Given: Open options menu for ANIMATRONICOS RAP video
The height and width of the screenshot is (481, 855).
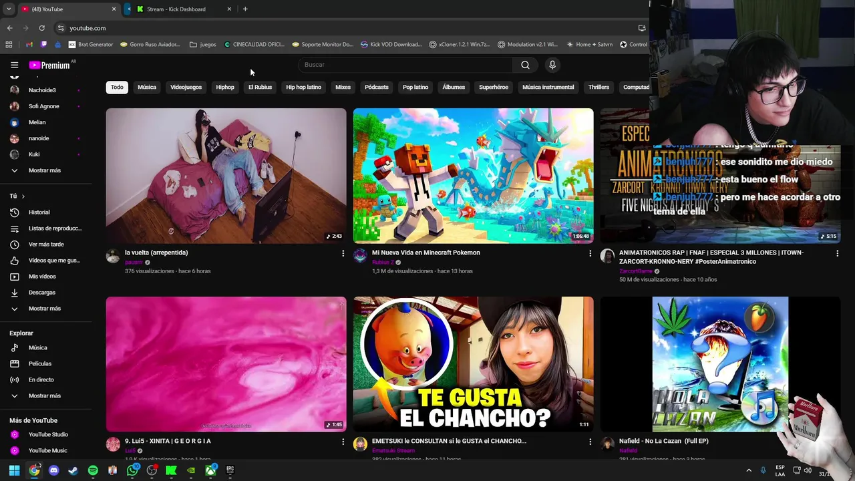Looking at the screenshot, I should pyautogui.click(x=837, y=253).
